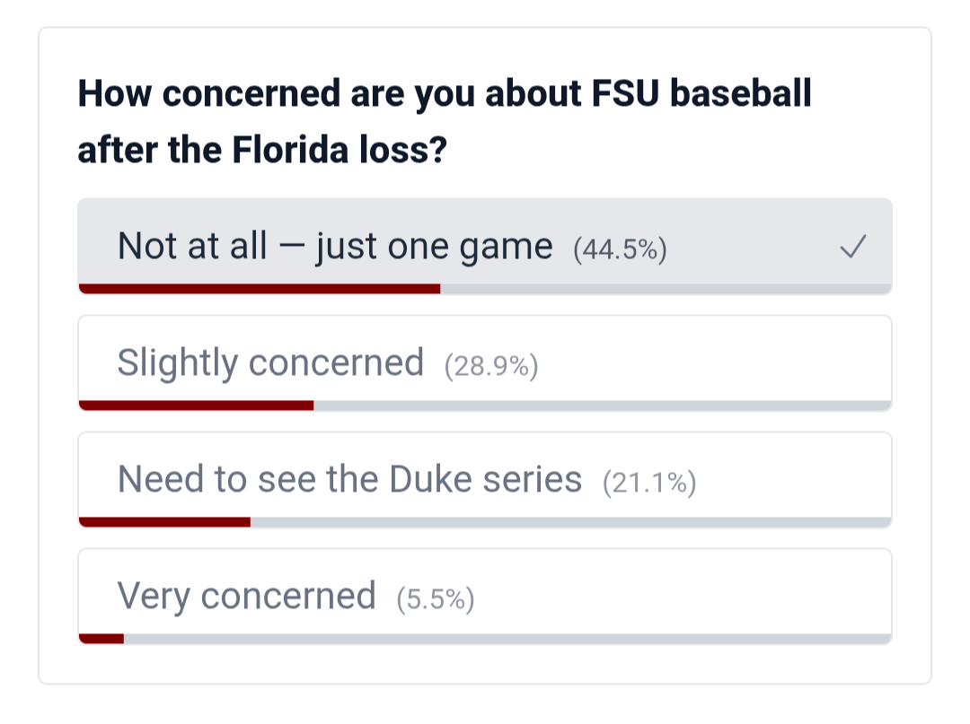Click the 28.9% result label

click(x=491, y=366)
